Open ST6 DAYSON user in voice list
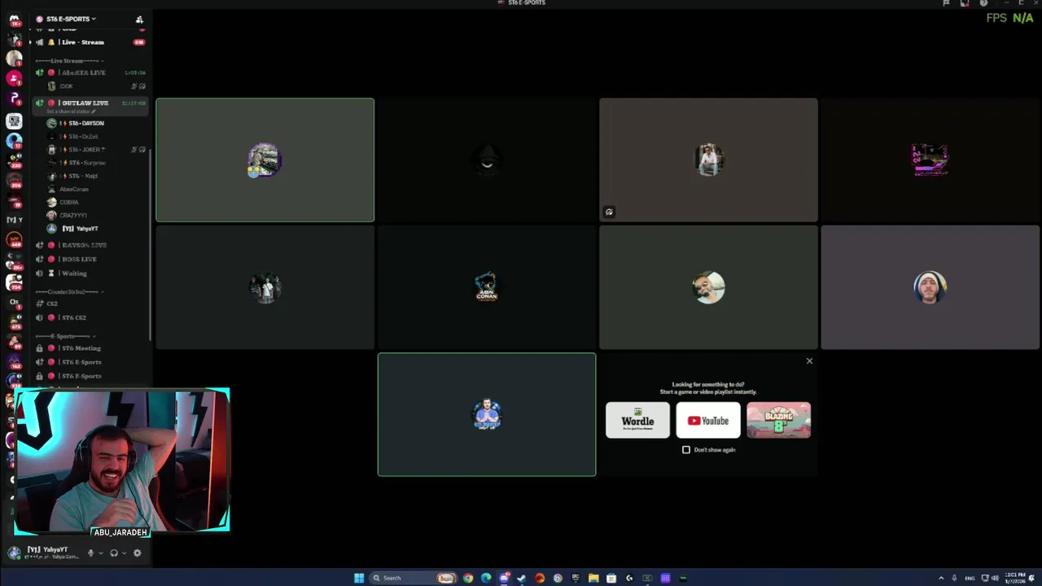 pyautogui.click(x=85, y=123)
